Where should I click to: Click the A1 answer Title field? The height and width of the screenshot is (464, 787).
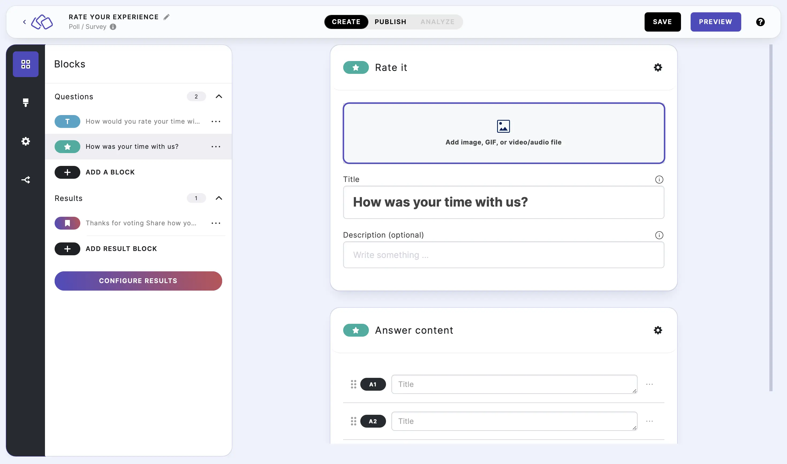point(514,384)
